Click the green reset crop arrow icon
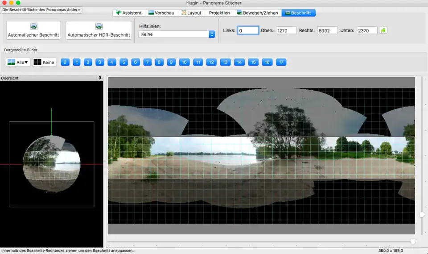 (383, 30)
